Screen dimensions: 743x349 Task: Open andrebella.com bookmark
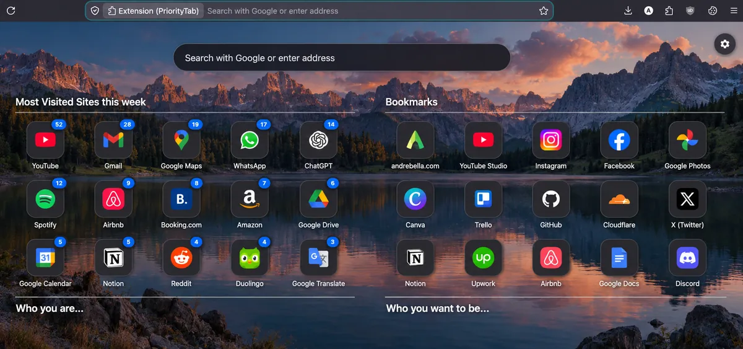pos(415,140)
